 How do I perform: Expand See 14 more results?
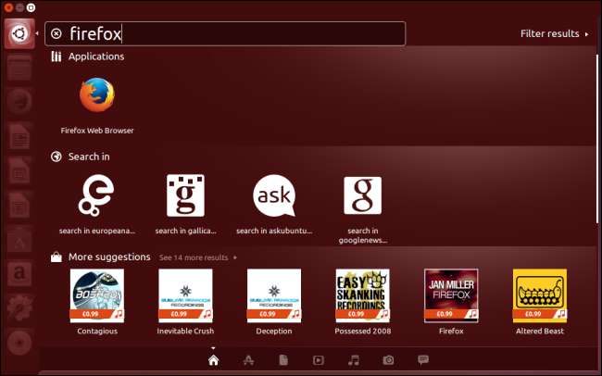point(197,257)
